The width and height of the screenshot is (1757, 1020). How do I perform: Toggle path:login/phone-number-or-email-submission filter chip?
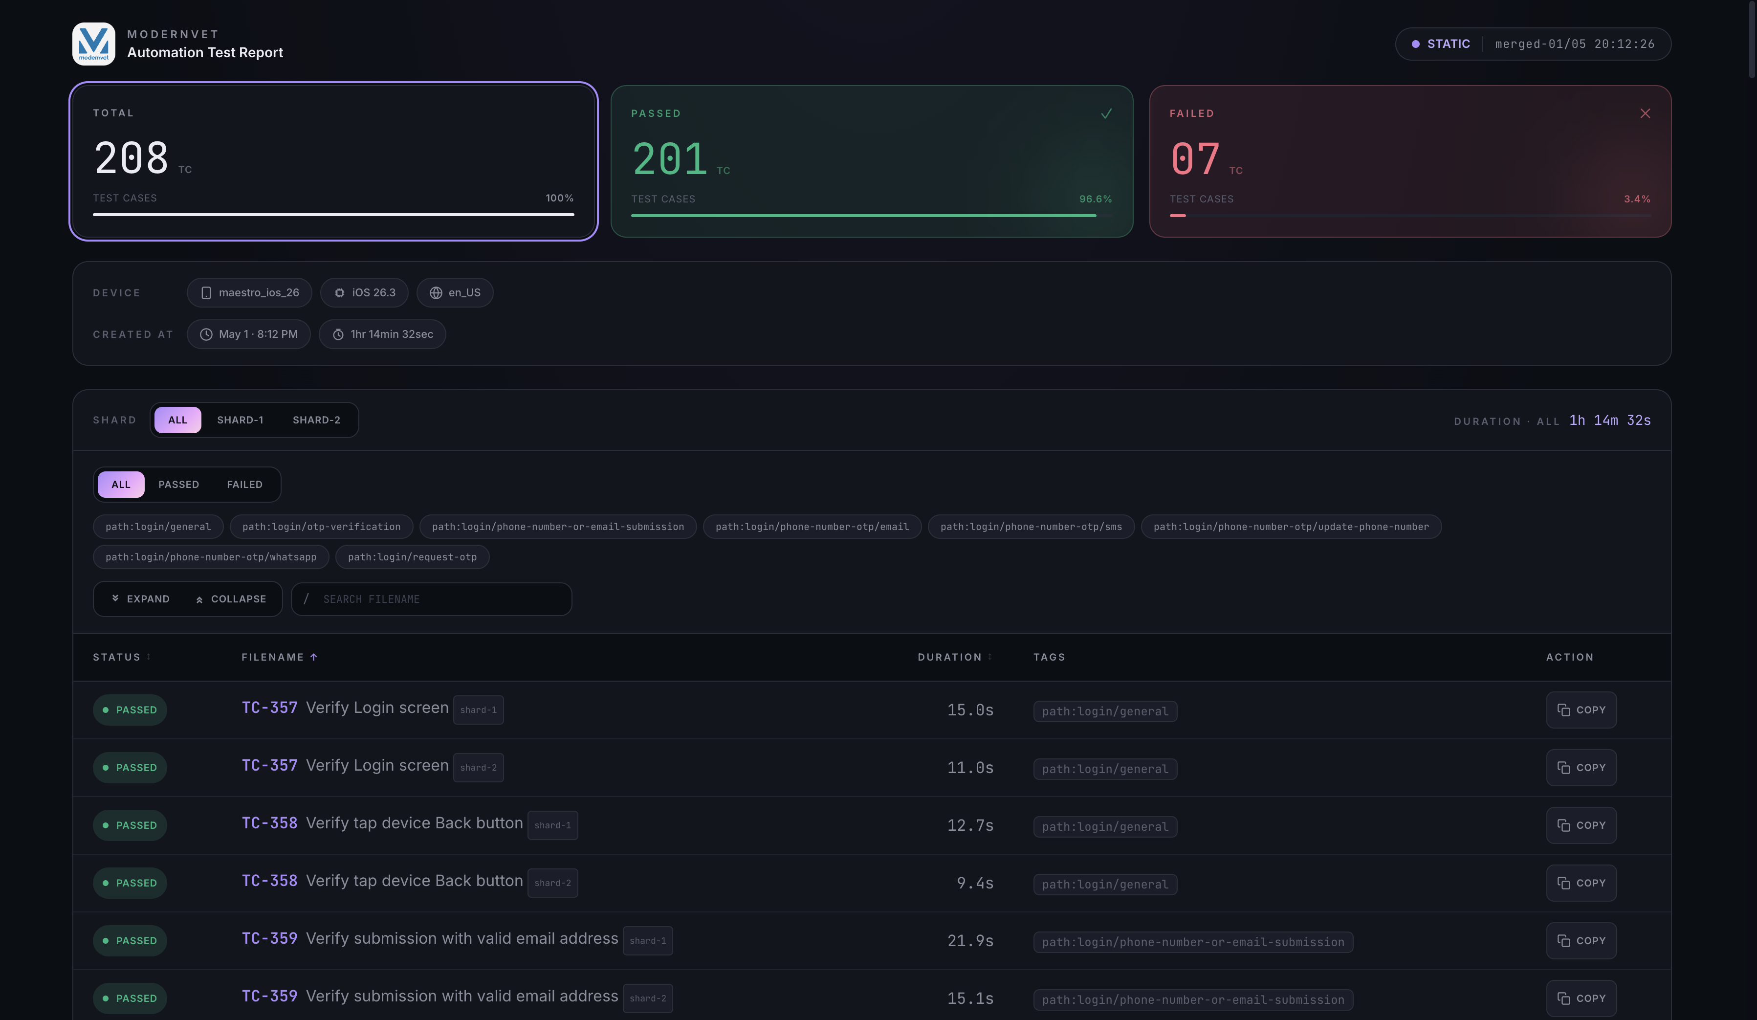(558, 527)
